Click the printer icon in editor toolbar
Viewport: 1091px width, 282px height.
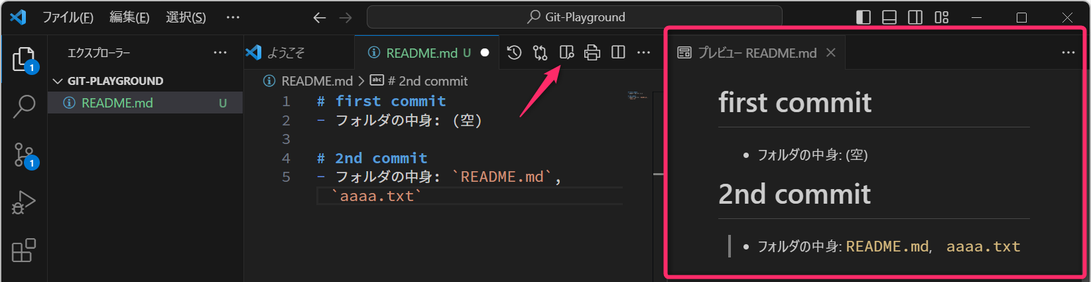pos(592,52)
